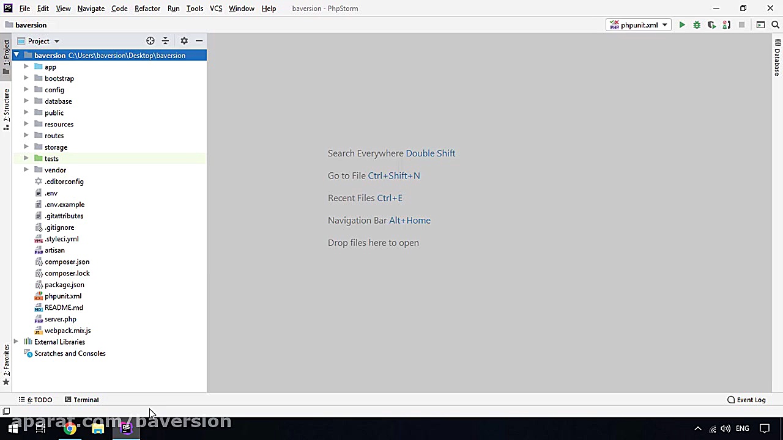Open the Navigate menu
783x440 pixels.
(91, 9)
